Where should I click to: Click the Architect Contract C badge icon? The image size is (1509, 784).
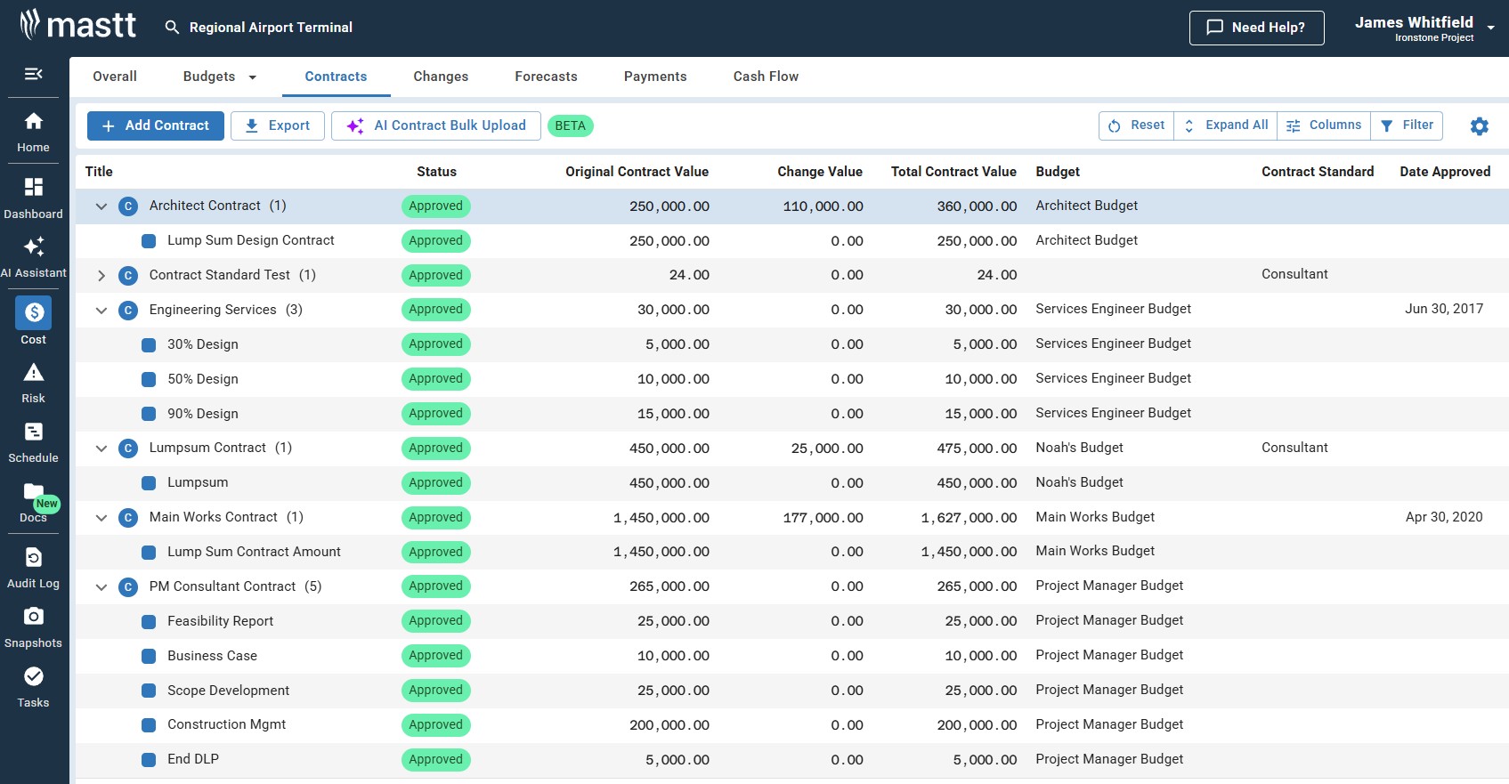pyautogui.click(x=128, y=206)
